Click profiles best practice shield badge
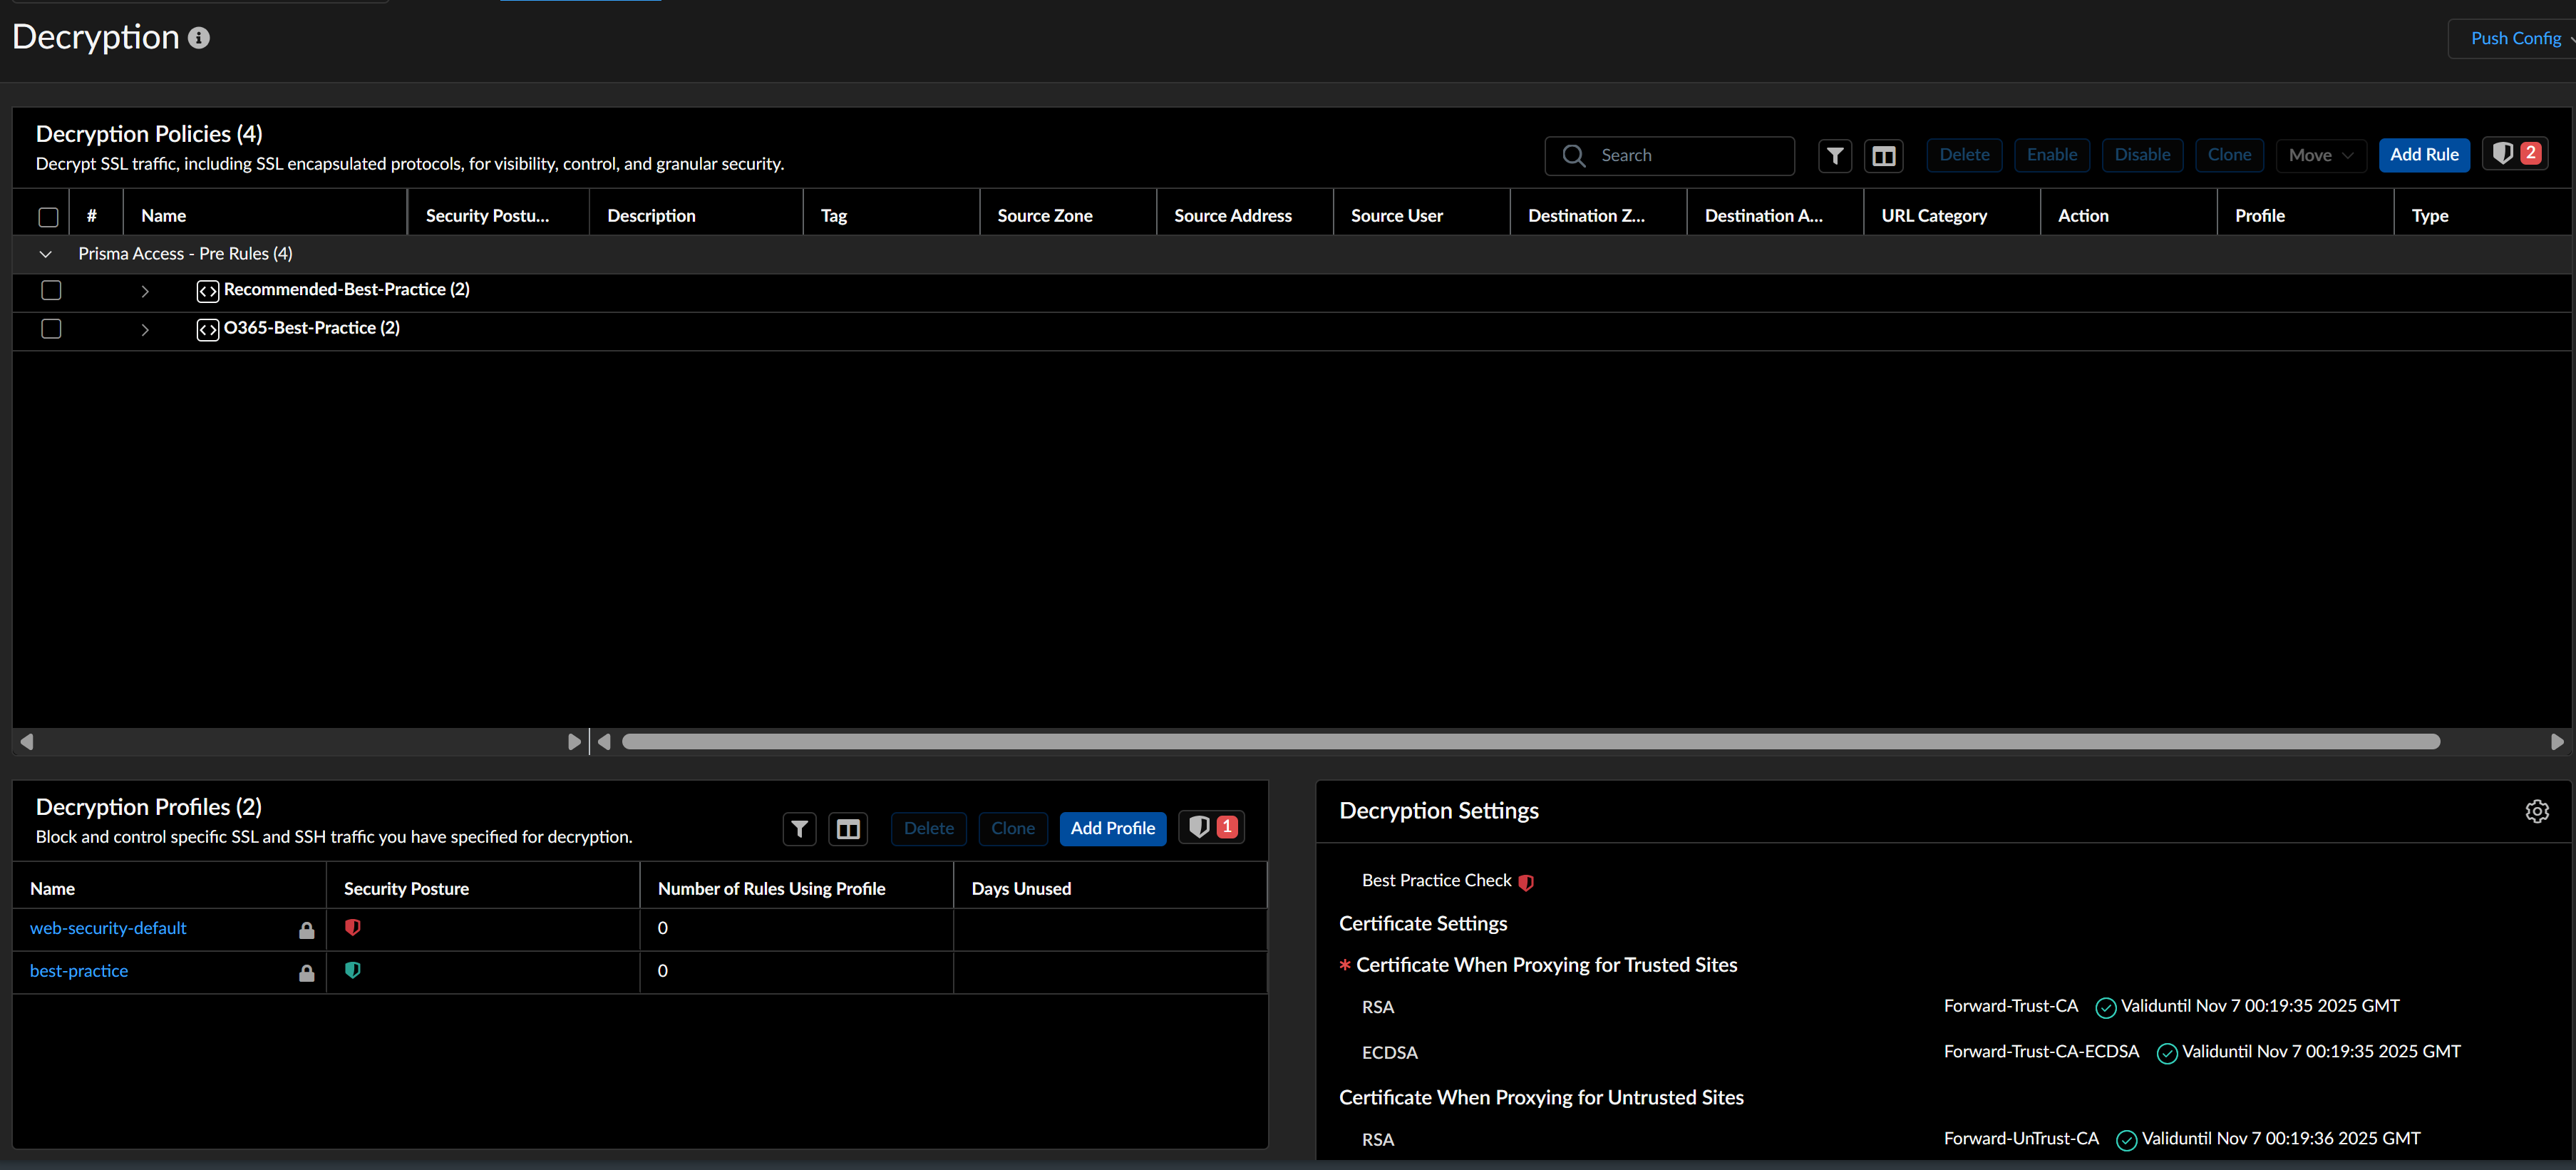 tap(1211, 827)
